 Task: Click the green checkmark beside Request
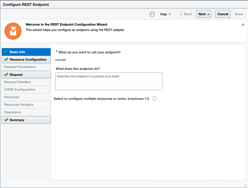coord(6,75)
